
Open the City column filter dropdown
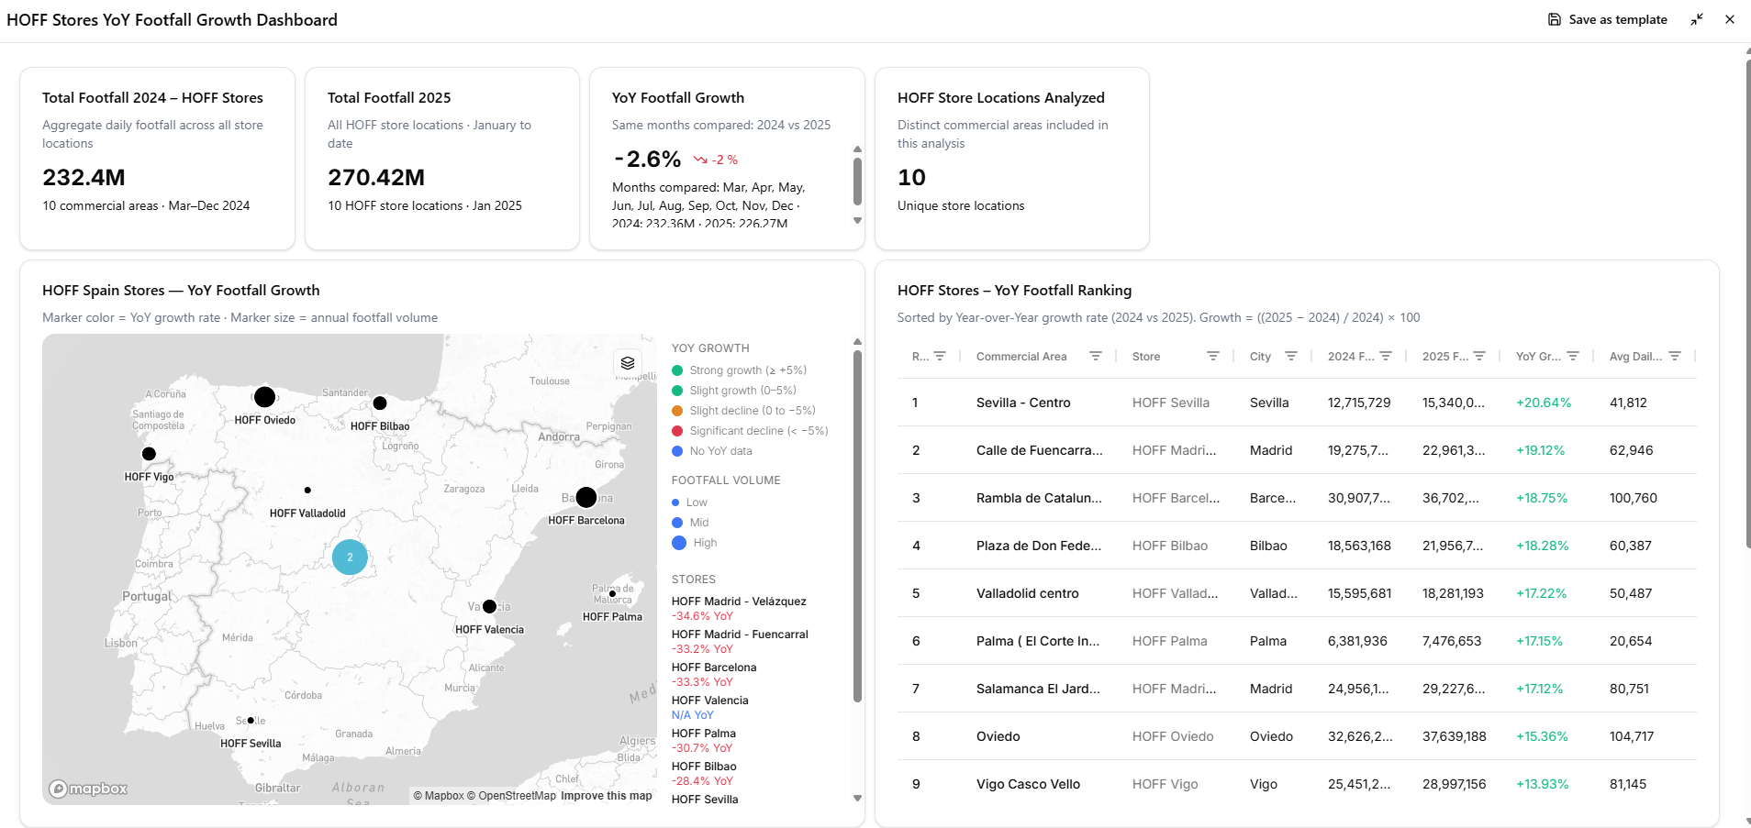[1293, 356]
